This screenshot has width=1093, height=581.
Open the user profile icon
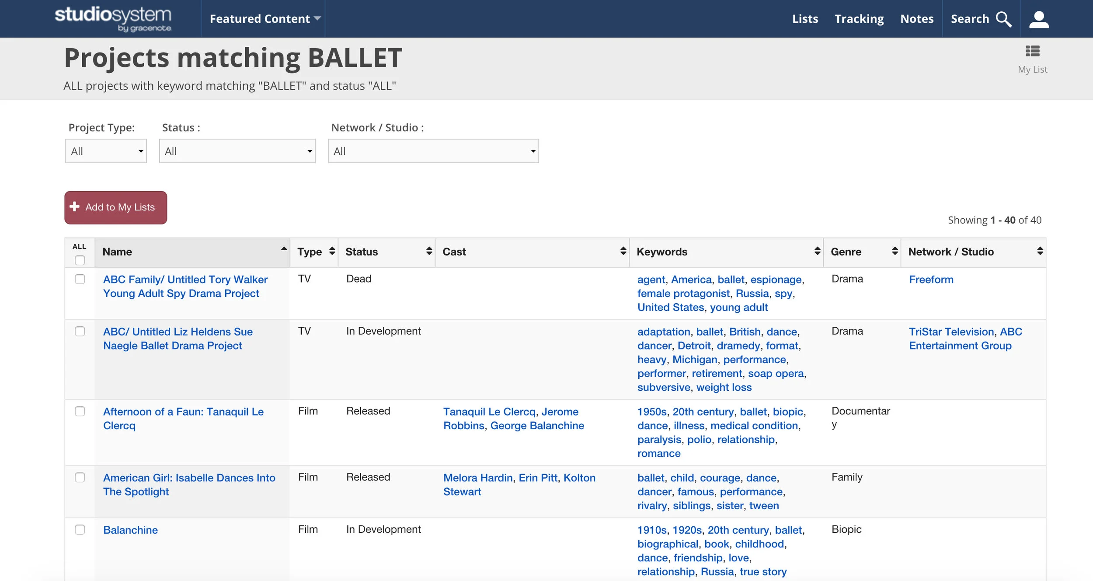[x=1039, y=20]
